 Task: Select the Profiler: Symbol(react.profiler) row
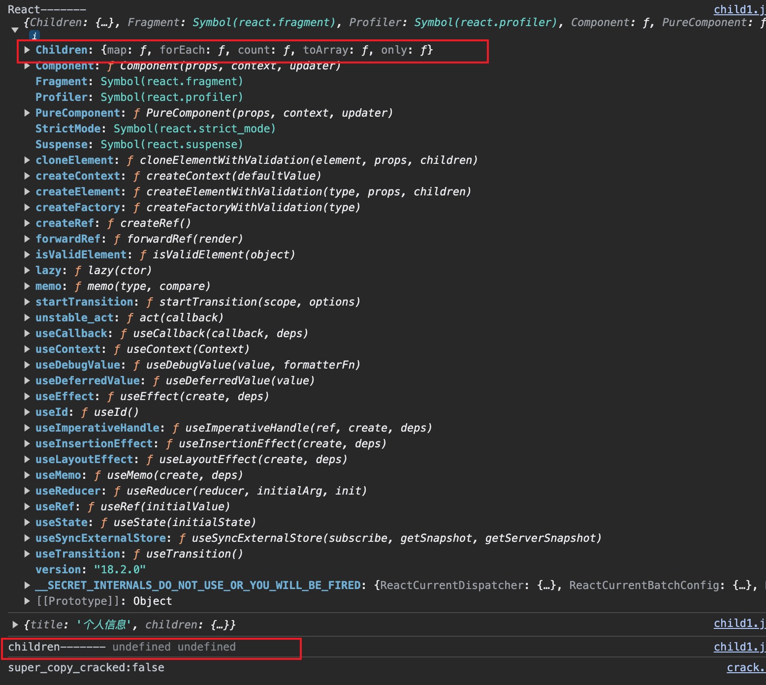[139, 97]
